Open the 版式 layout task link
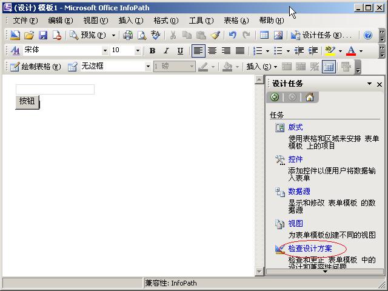This screenshot has height=291, width=388. tap(295, 127)
